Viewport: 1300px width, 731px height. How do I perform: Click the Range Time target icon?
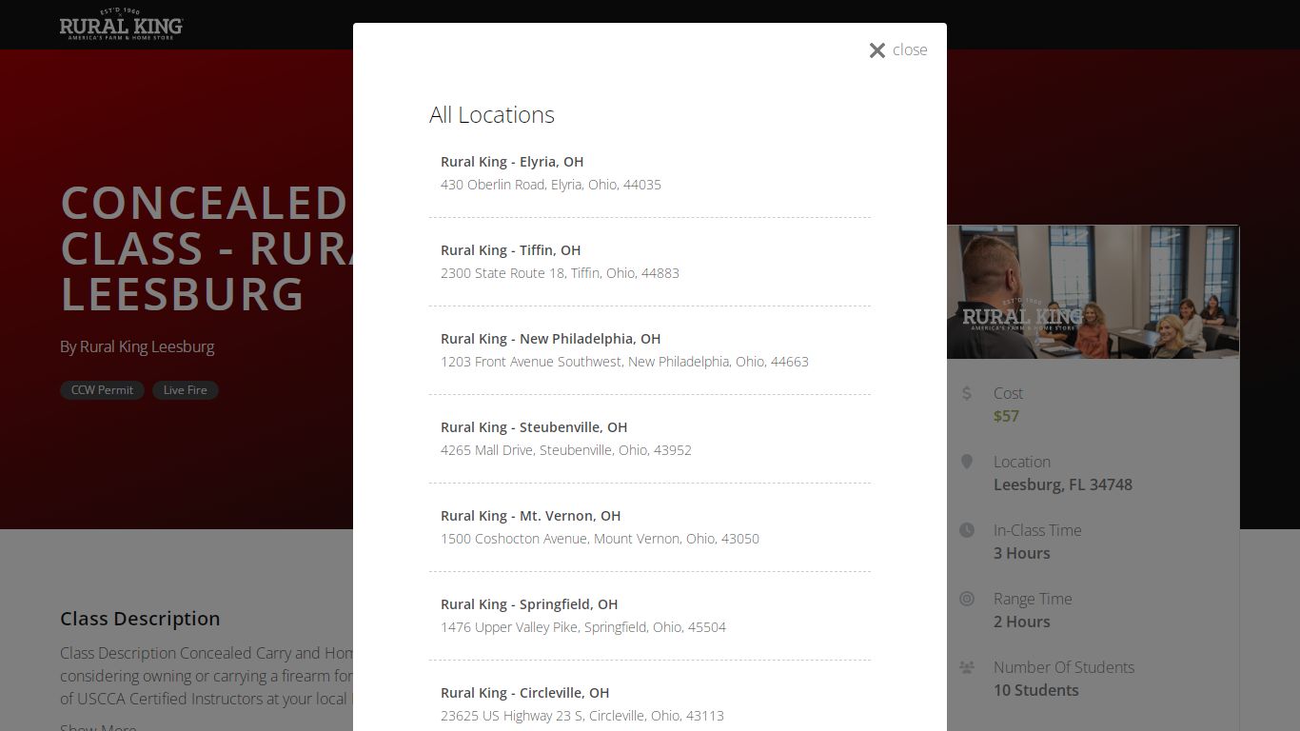pyautogui.click(x=967, y=599)
